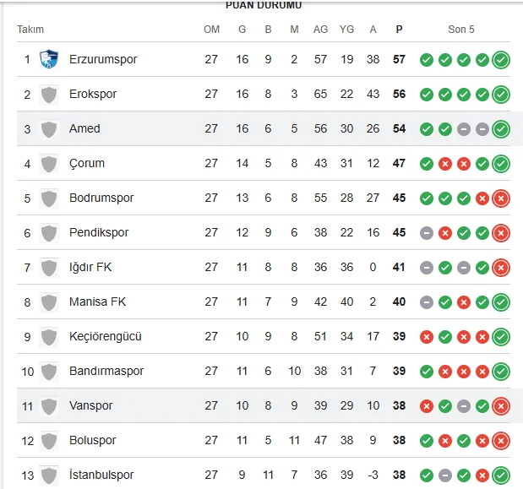Viewport: 523px width, 489px height.
Task: Click Bodrumspor's latest match loss icon
Action: tap(501, 198)
